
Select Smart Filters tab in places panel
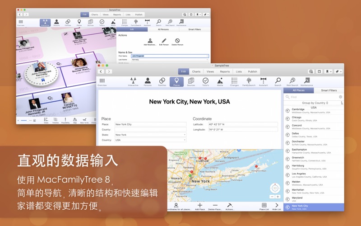click(x=329, y=90)
